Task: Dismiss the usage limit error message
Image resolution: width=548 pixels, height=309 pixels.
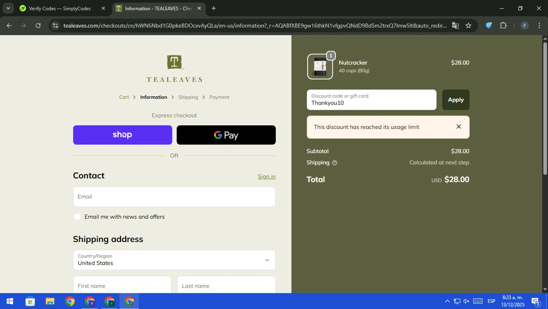Action: pos(458,127)
